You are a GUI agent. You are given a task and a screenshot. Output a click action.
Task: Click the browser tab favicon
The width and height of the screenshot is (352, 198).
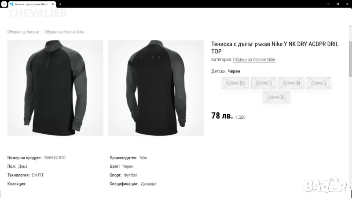point(12,4)
